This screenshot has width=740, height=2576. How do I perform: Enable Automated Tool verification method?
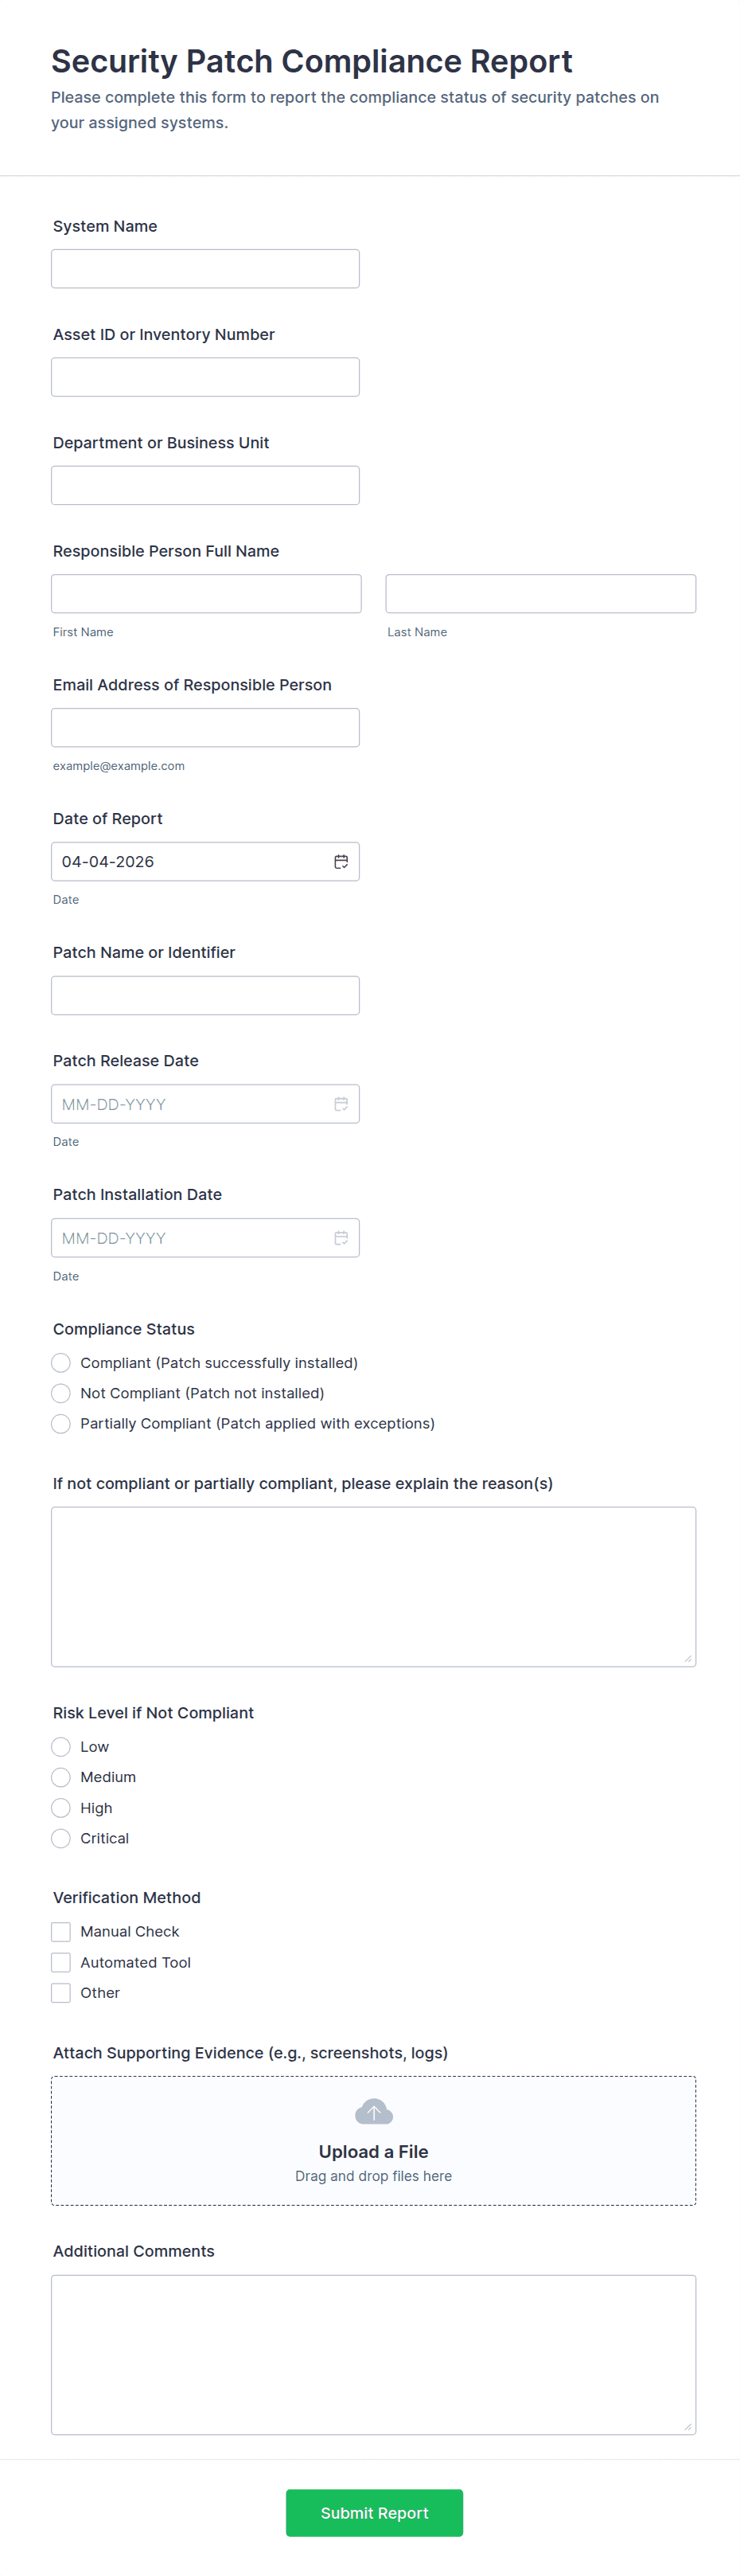(x=61, y=1963)
